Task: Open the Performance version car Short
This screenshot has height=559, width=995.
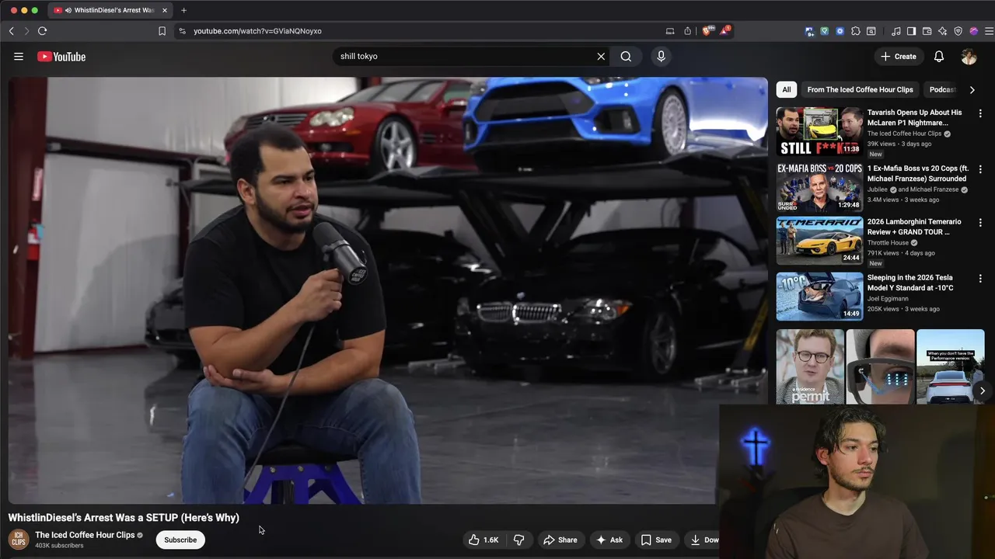Action: click(x=951, y=366)
